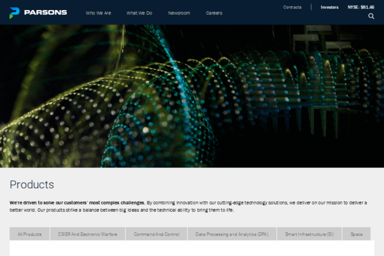Open the Investors link
Screen dimensions: 384x256
pos(329,7)
